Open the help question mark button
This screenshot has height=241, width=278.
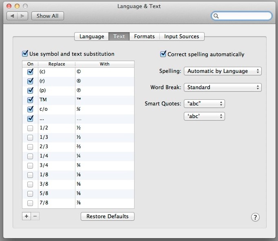click(x=255, y=217)
